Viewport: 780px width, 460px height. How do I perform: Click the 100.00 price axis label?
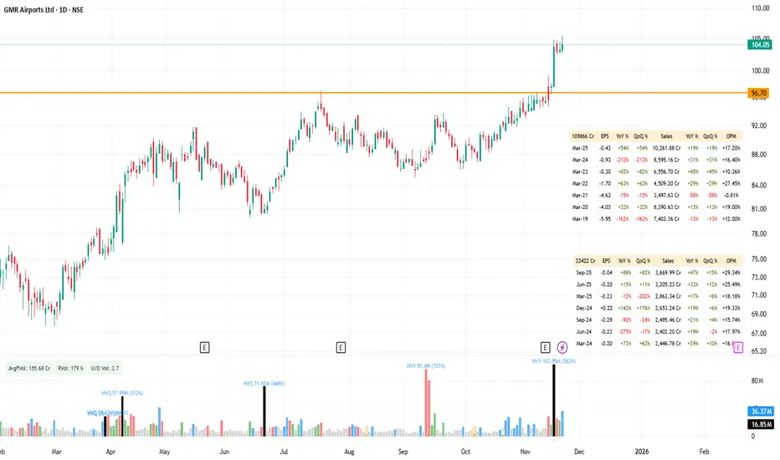[760, 70]
